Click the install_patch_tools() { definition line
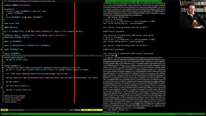This screenshot has width=206, height=116. click(14, 58)
